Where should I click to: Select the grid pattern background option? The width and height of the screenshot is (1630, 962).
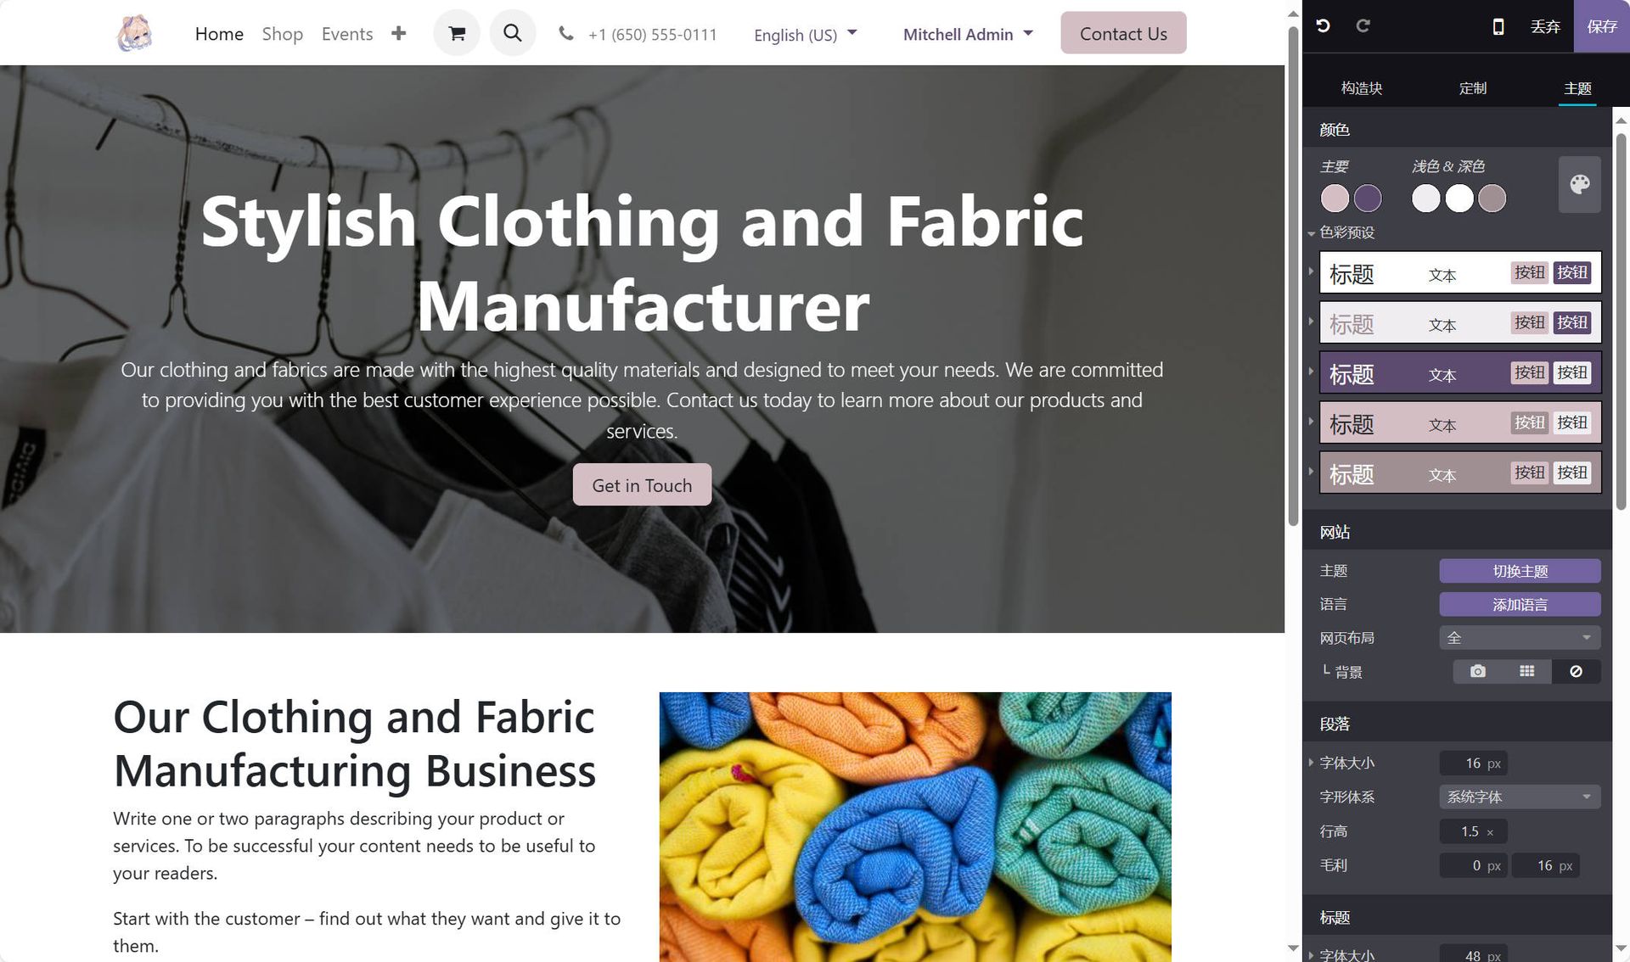1526,671
